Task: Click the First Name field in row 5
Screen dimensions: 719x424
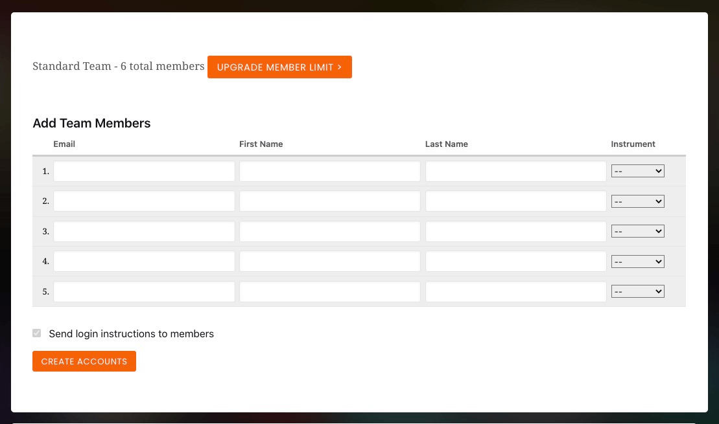Action: 330,291
